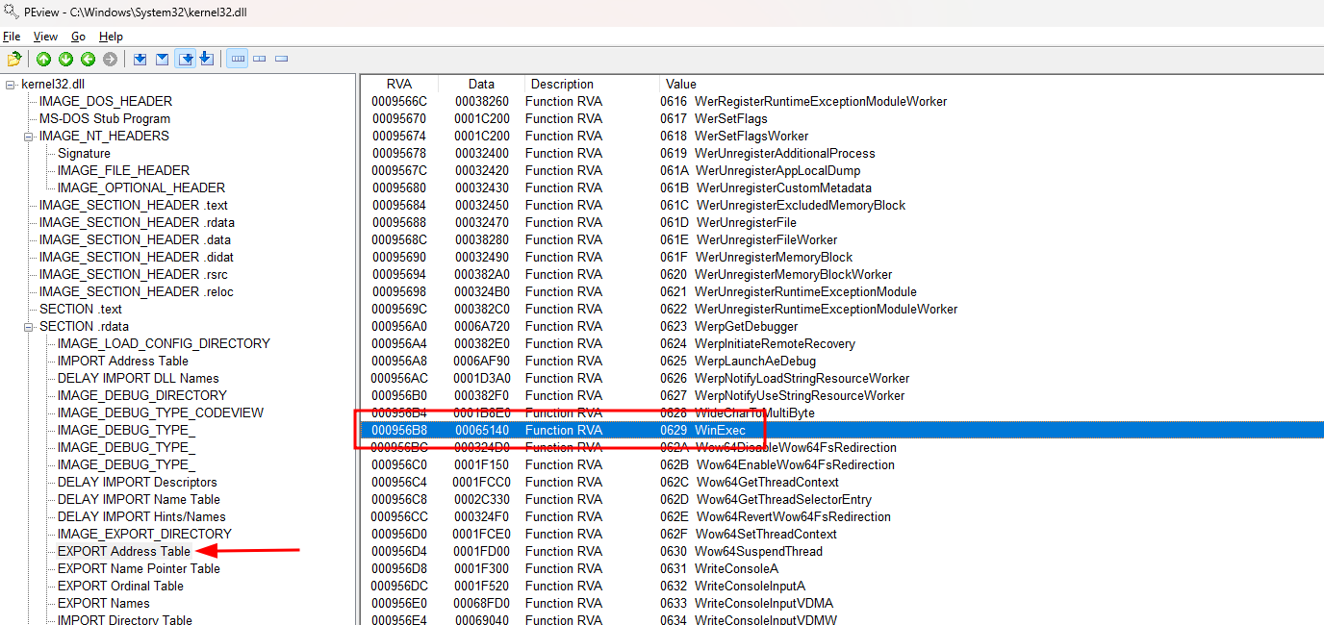Viewport: 1324px width, 625px height.
Task: Click the green up arrow icon
Action: [x=44, y=60]
